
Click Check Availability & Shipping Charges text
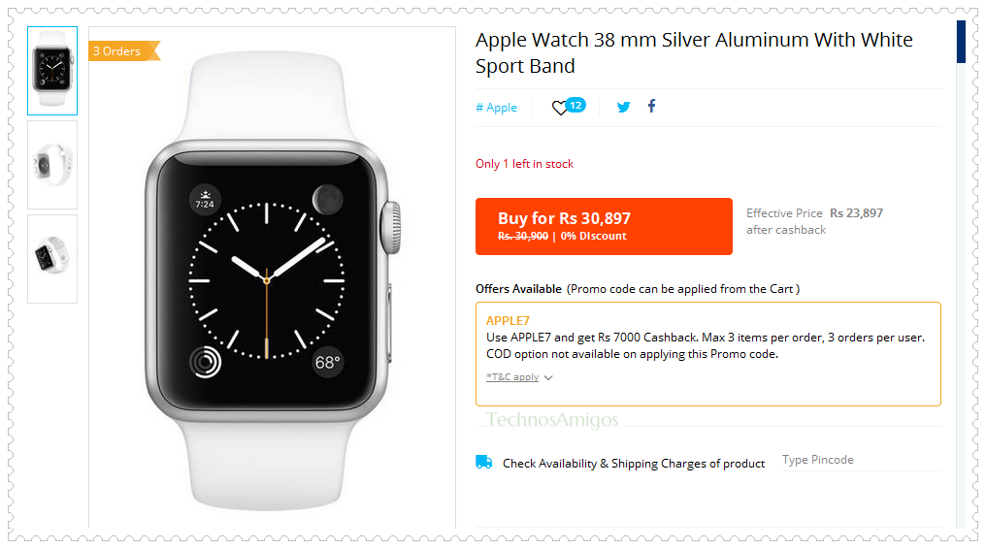tap(633, 464)
